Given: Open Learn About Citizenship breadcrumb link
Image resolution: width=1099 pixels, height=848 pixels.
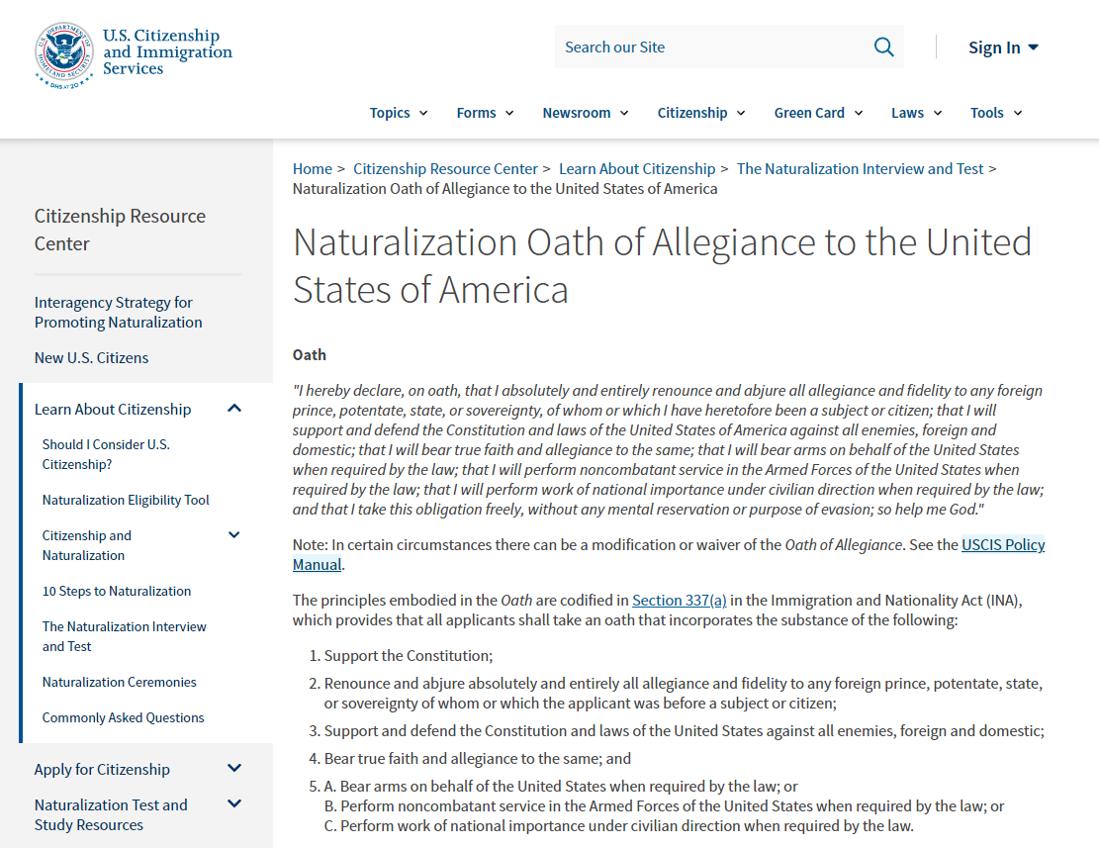Looking at the screenshot, I should coord(636,169).
